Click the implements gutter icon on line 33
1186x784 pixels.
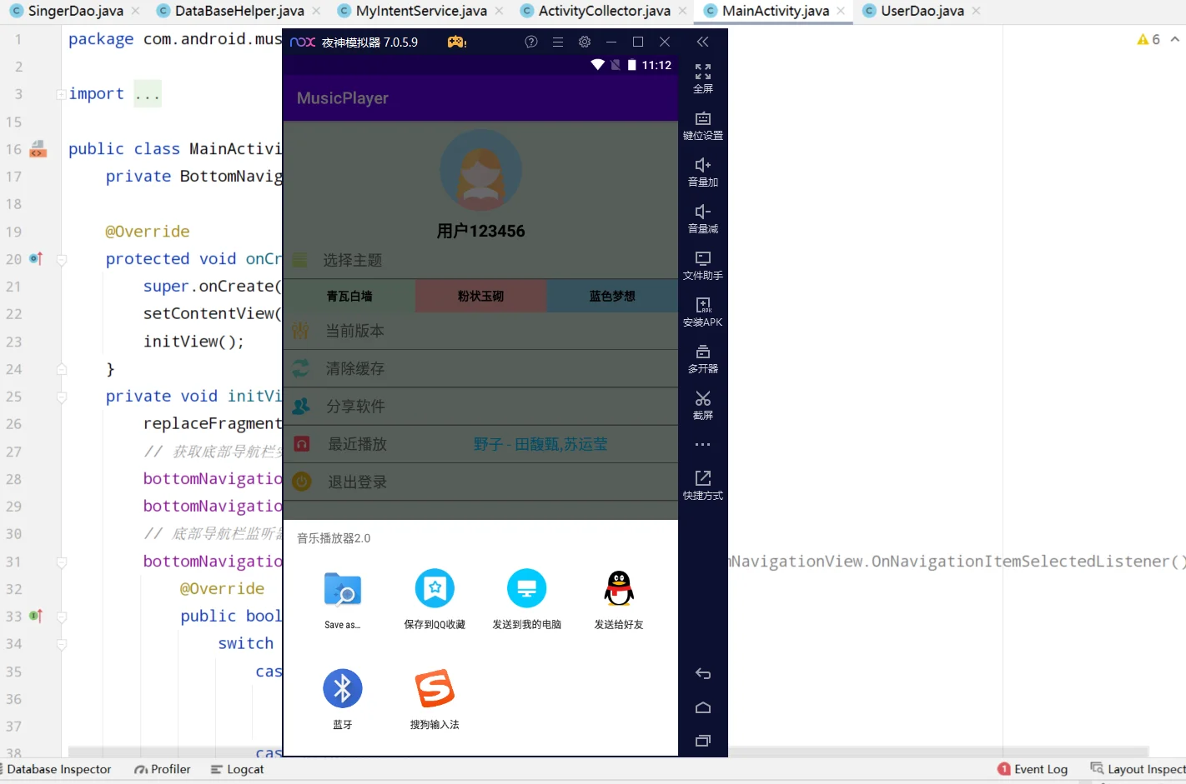36,617
